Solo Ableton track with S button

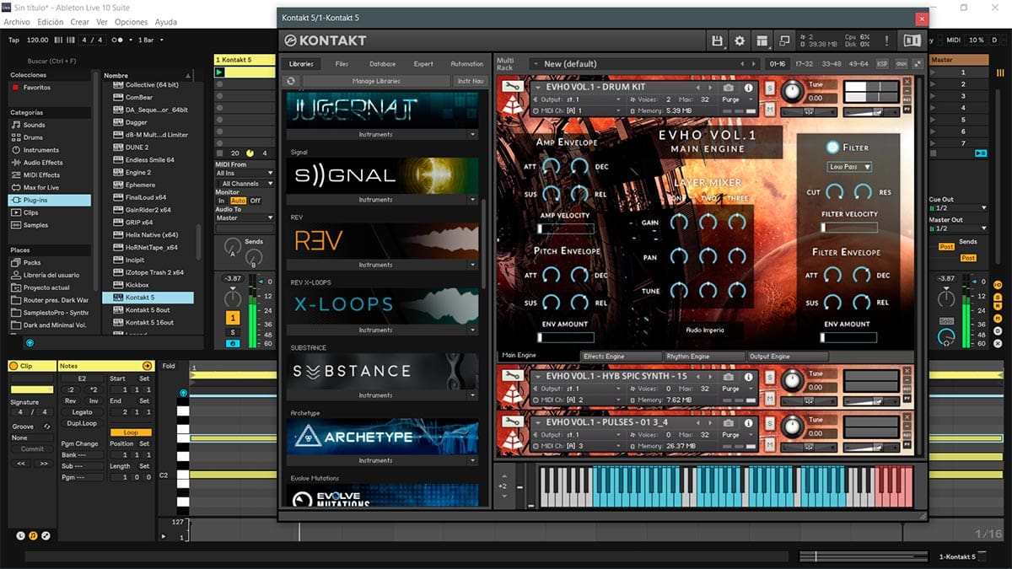[233, 332]
